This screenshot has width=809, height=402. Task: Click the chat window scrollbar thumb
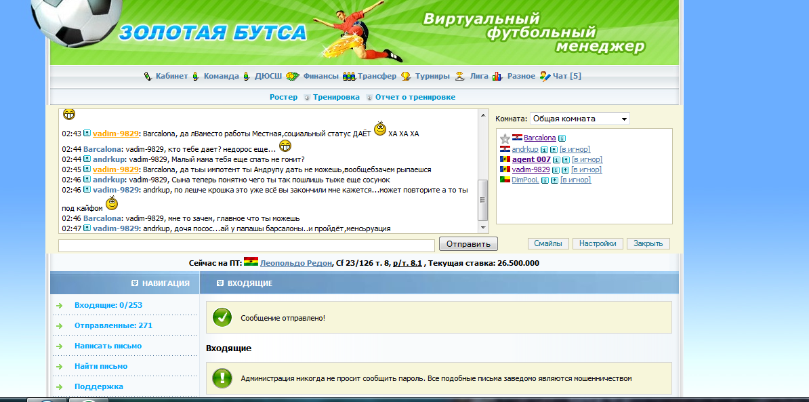click(x=482, y=200)
